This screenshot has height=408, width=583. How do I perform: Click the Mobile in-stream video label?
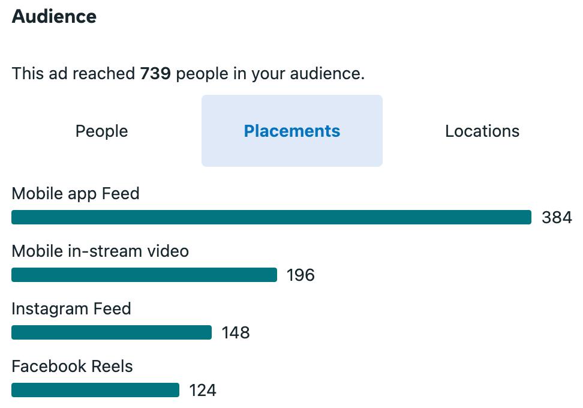[x=100, y=251]
